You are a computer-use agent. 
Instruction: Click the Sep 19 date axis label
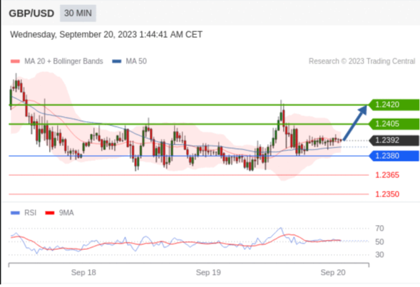pos(208,273)
